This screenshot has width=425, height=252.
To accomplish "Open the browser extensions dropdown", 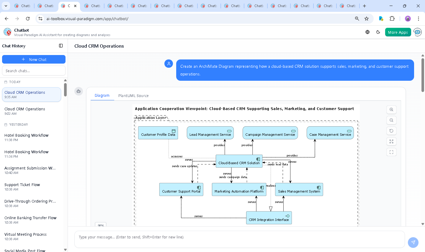I will tap(392, 19).
